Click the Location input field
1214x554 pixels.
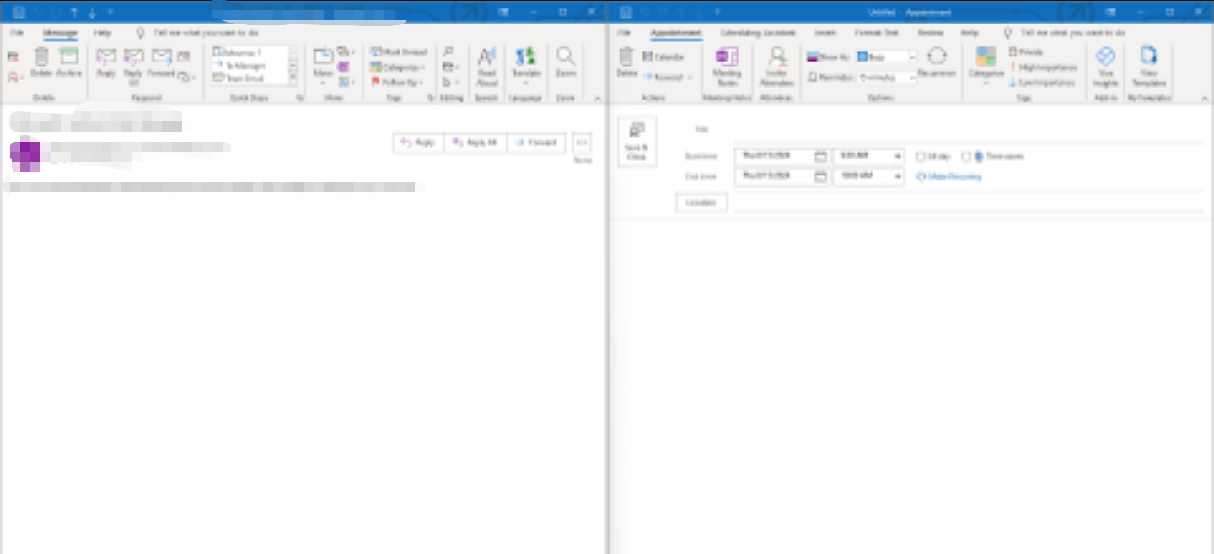tap(968, 203)
